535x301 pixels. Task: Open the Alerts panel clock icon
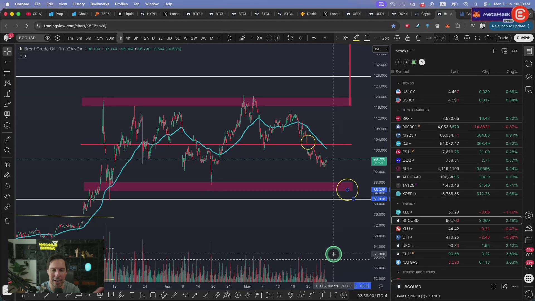(x=529, y=64)
